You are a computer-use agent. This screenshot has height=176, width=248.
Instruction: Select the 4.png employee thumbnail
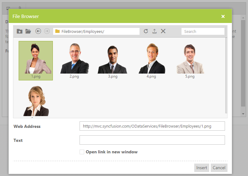coord(151,61)
